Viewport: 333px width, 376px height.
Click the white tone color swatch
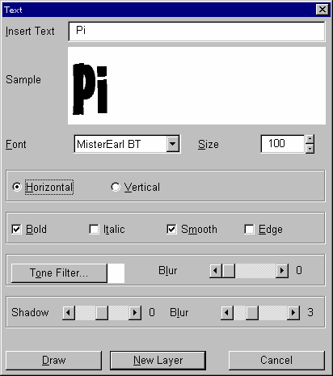point(116,273)
